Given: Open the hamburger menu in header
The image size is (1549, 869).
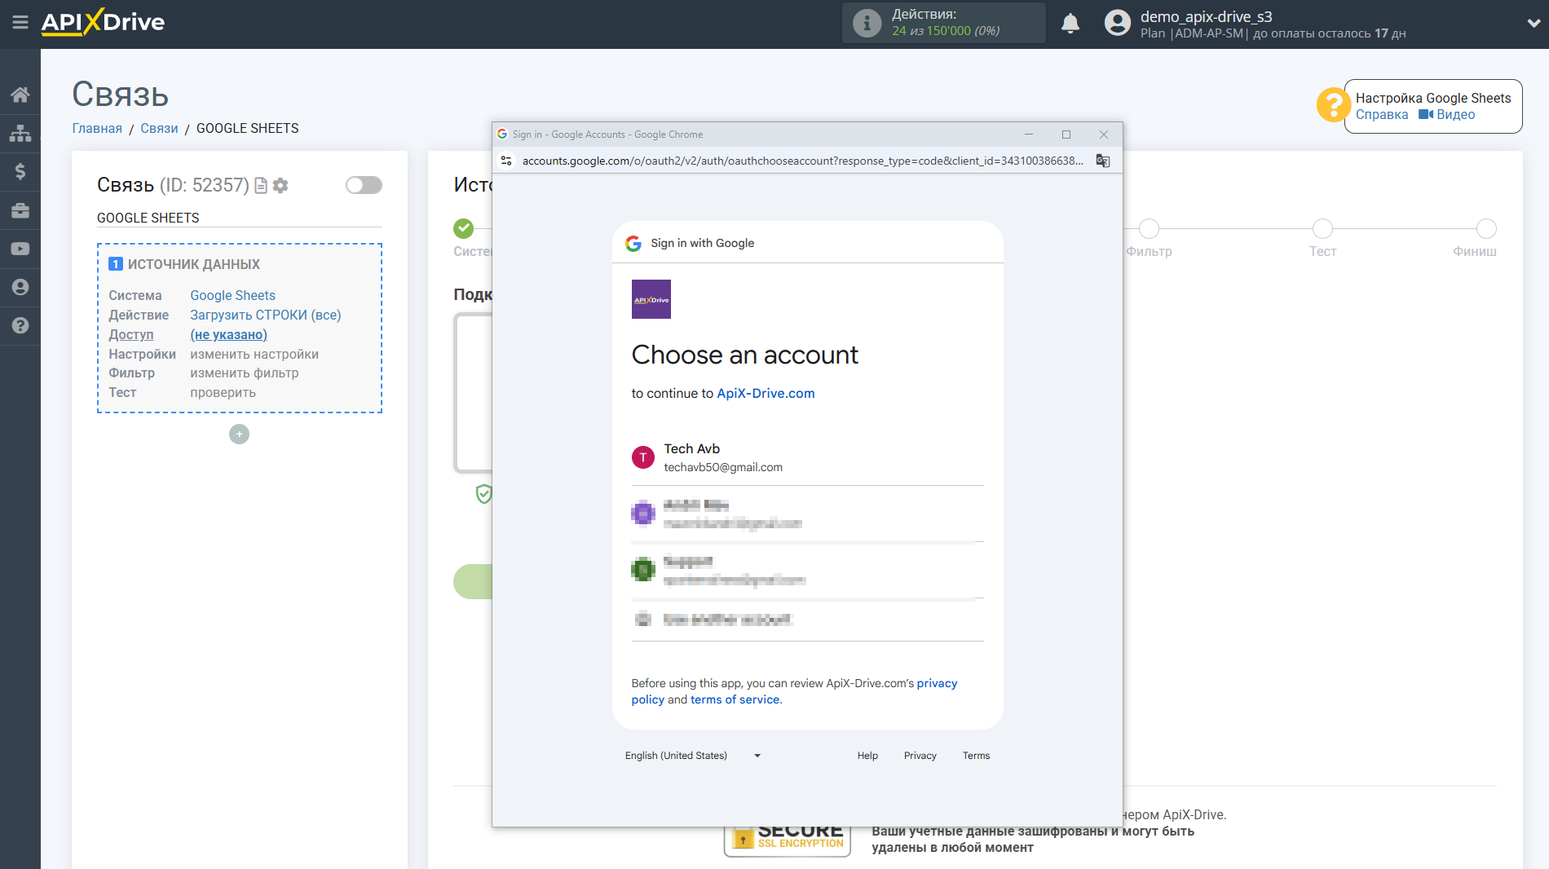Looking at the screenshot, I should point(20,22).
